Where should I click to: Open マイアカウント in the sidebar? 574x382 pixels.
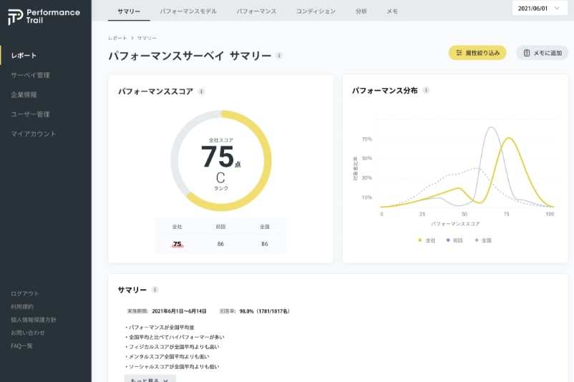tap(34, 134)
